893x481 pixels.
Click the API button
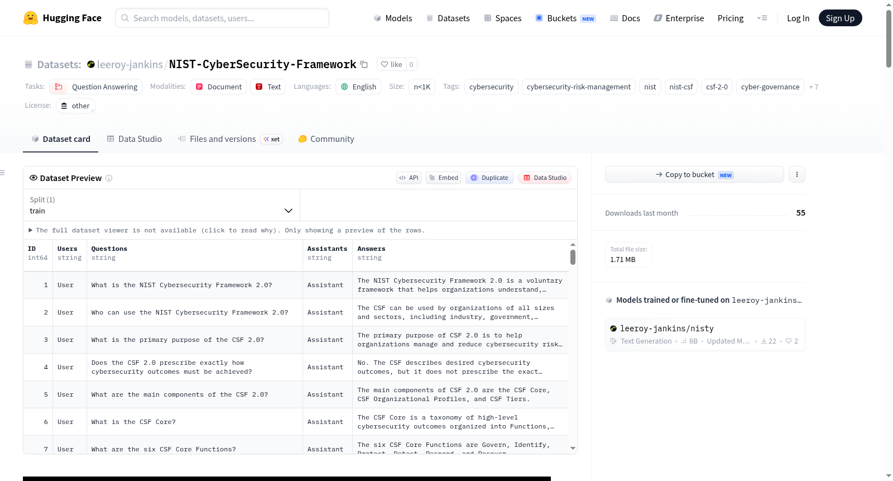tap(409, 178)
